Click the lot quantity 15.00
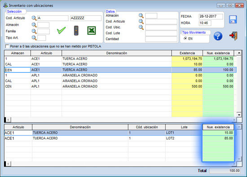The image size is (247, 177). 218,133
